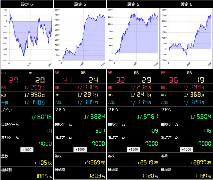
Task: Select the 合算 value 1/107.7
Action: pyautogui.click(x=88, y=102)
